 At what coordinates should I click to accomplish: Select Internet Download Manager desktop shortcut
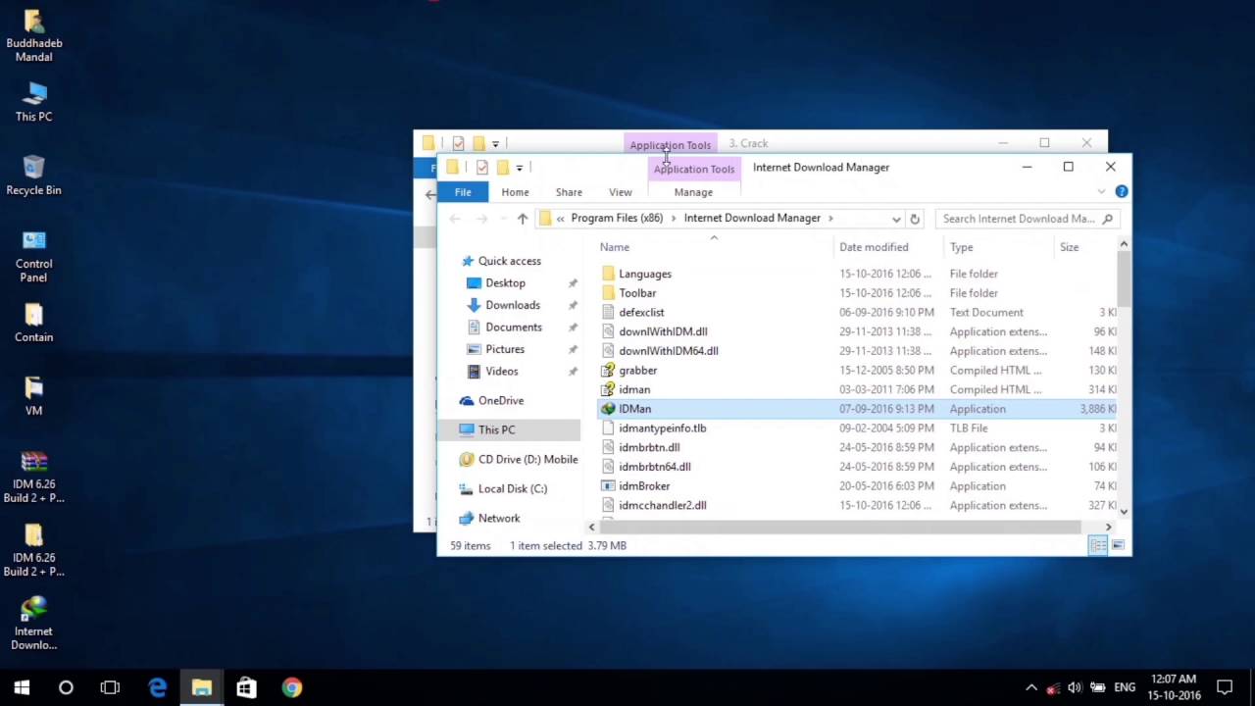(x=33, y=624)
